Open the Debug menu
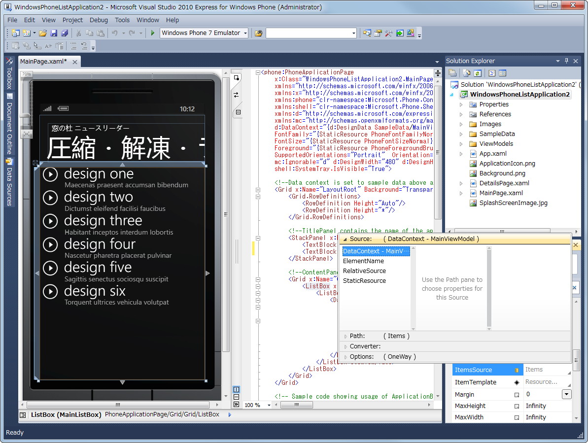The image size is (588, 443). (99, 20)
